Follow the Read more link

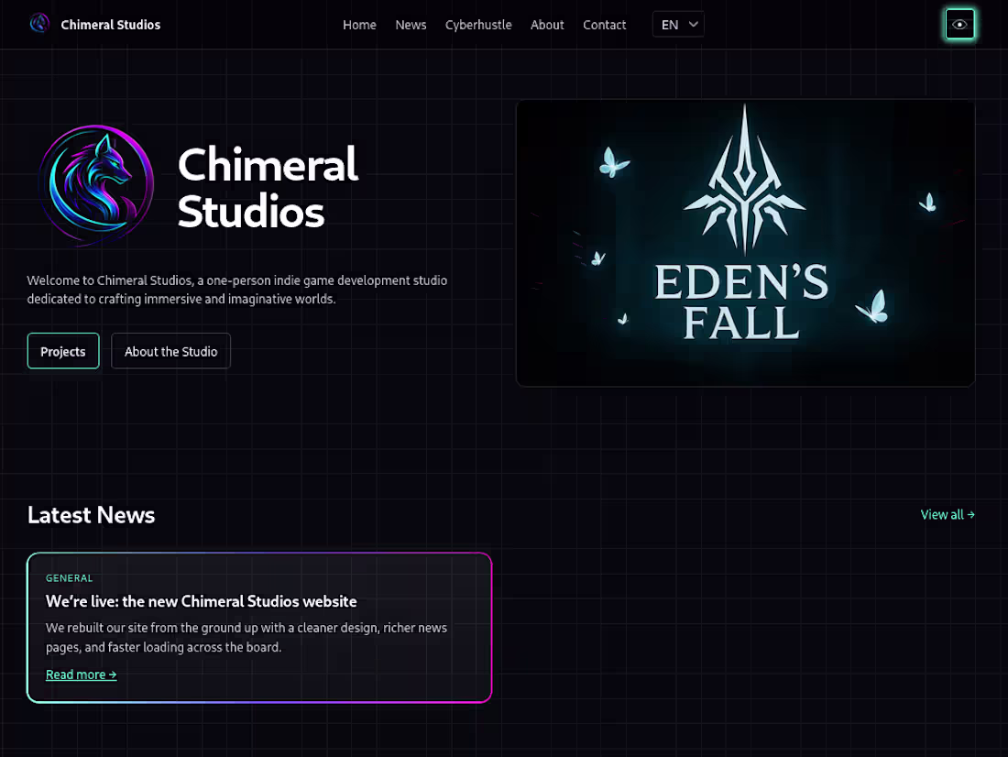tap(81, 675)
